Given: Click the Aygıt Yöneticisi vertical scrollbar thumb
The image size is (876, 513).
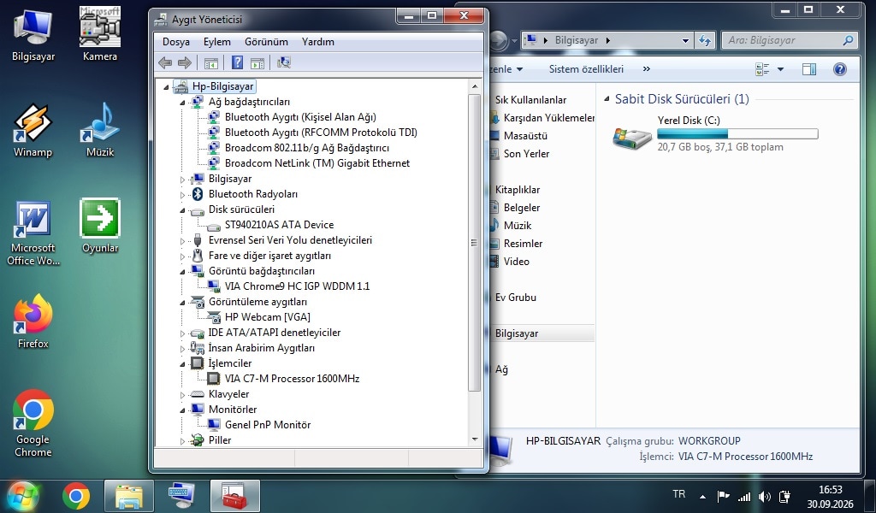Looking at the screenshot, I should point(474,243).
